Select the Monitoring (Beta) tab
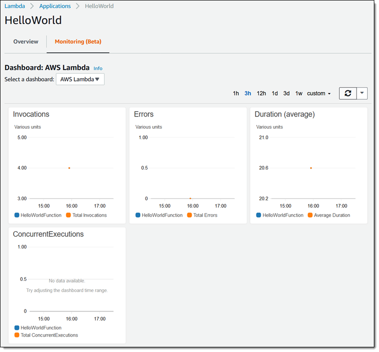Viewport: 379px width, 352px height. point(78,42)
